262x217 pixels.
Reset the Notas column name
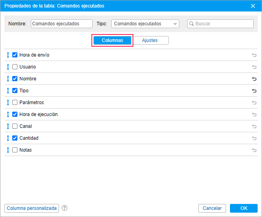click(254, 150)
